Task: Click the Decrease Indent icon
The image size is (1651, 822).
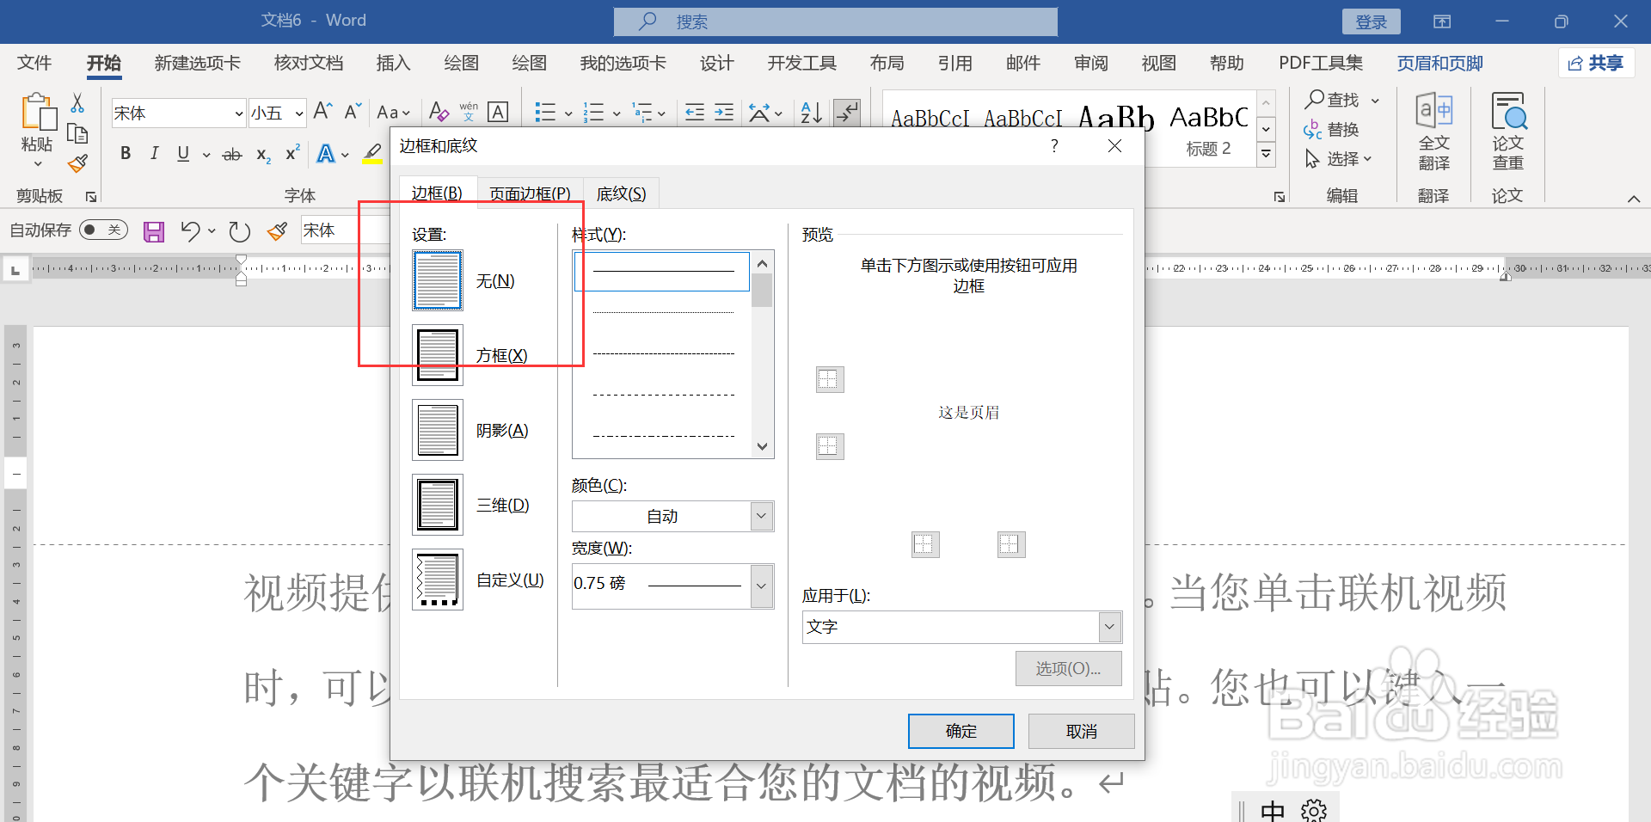Action: point(694,113)
